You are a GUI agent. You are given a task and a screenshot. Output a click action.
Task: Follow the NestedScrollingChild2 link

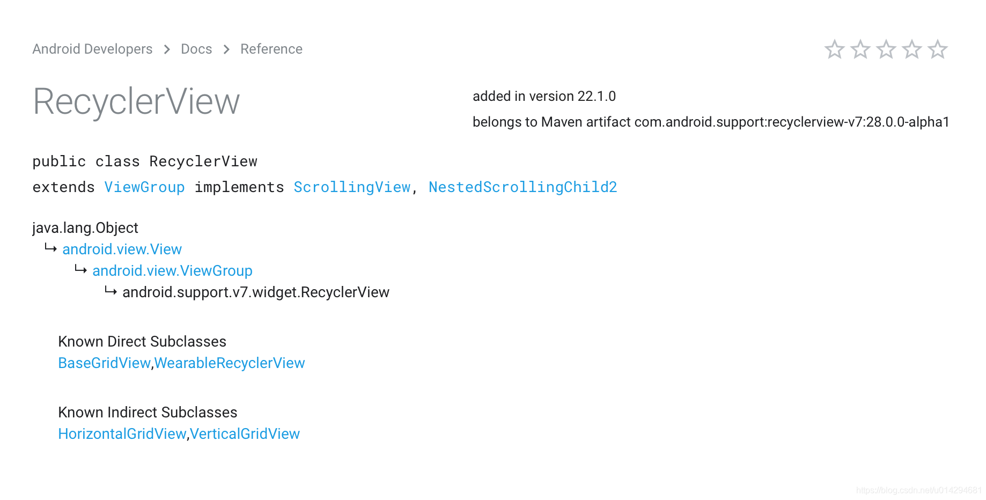[523, 187]
